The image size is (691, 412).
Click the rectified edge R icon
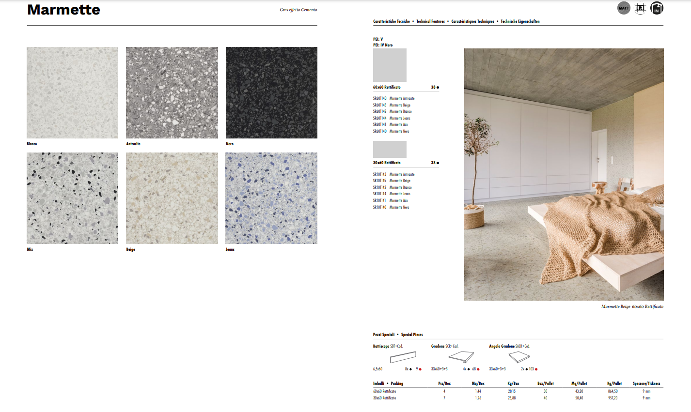coord(640,8)
